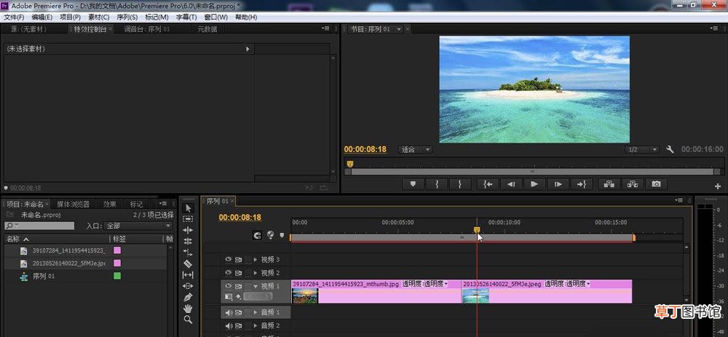Open the 字幕(T) menu
The width and height of the screenshot is (728, 337).
(x=186, y=17)
